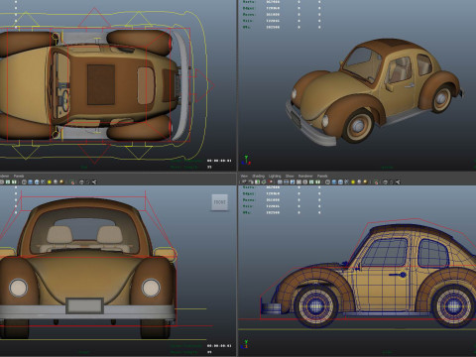Select Wireframe shading in front view toolbar
The height and width of the screenshot is (357, 476).
24,181
